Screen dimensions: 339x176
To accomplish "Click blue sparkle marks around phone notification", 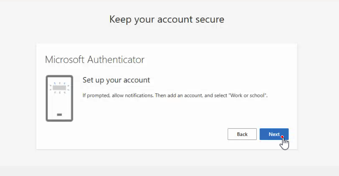I will pos(60,88).
